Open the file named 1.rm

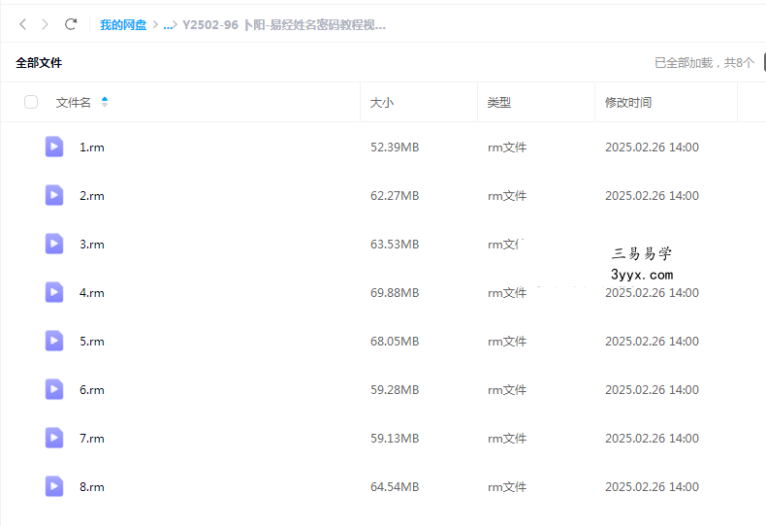92,148
